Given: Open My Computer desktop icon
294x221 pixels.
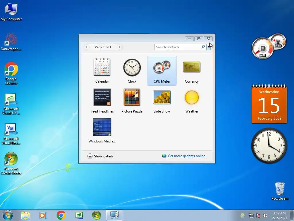Looking at the screenshot, I should [x=11, y=12].
